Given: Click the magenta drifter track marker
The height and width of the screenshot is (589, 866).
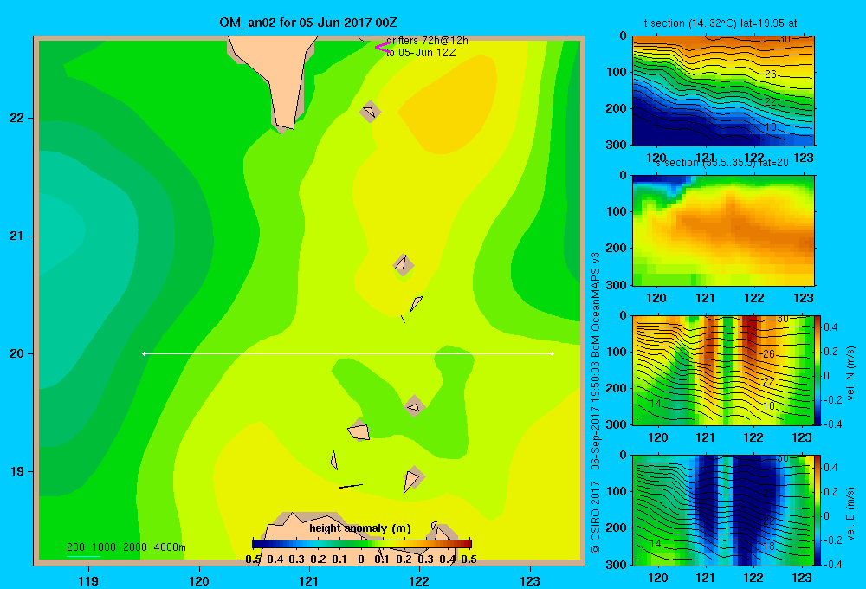Looking at the screenshot, I should click(x=384, y=48).
